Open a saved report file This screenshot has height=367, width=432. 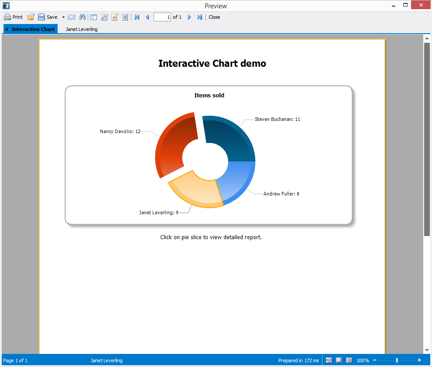pos(31,17)
